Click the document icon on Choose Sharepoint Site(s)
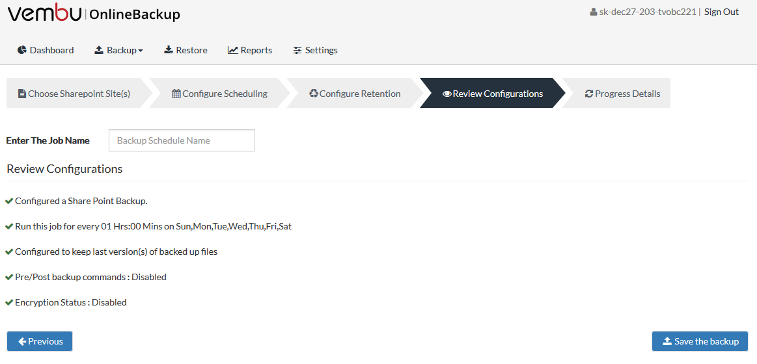Image resolution: width=757 pixels, height=364 pixels. tap(21, 94)
